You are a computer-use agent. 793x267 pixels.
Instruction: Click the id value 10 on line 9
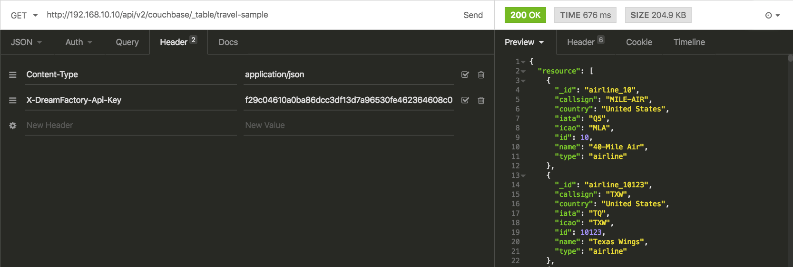pos(585,138)
